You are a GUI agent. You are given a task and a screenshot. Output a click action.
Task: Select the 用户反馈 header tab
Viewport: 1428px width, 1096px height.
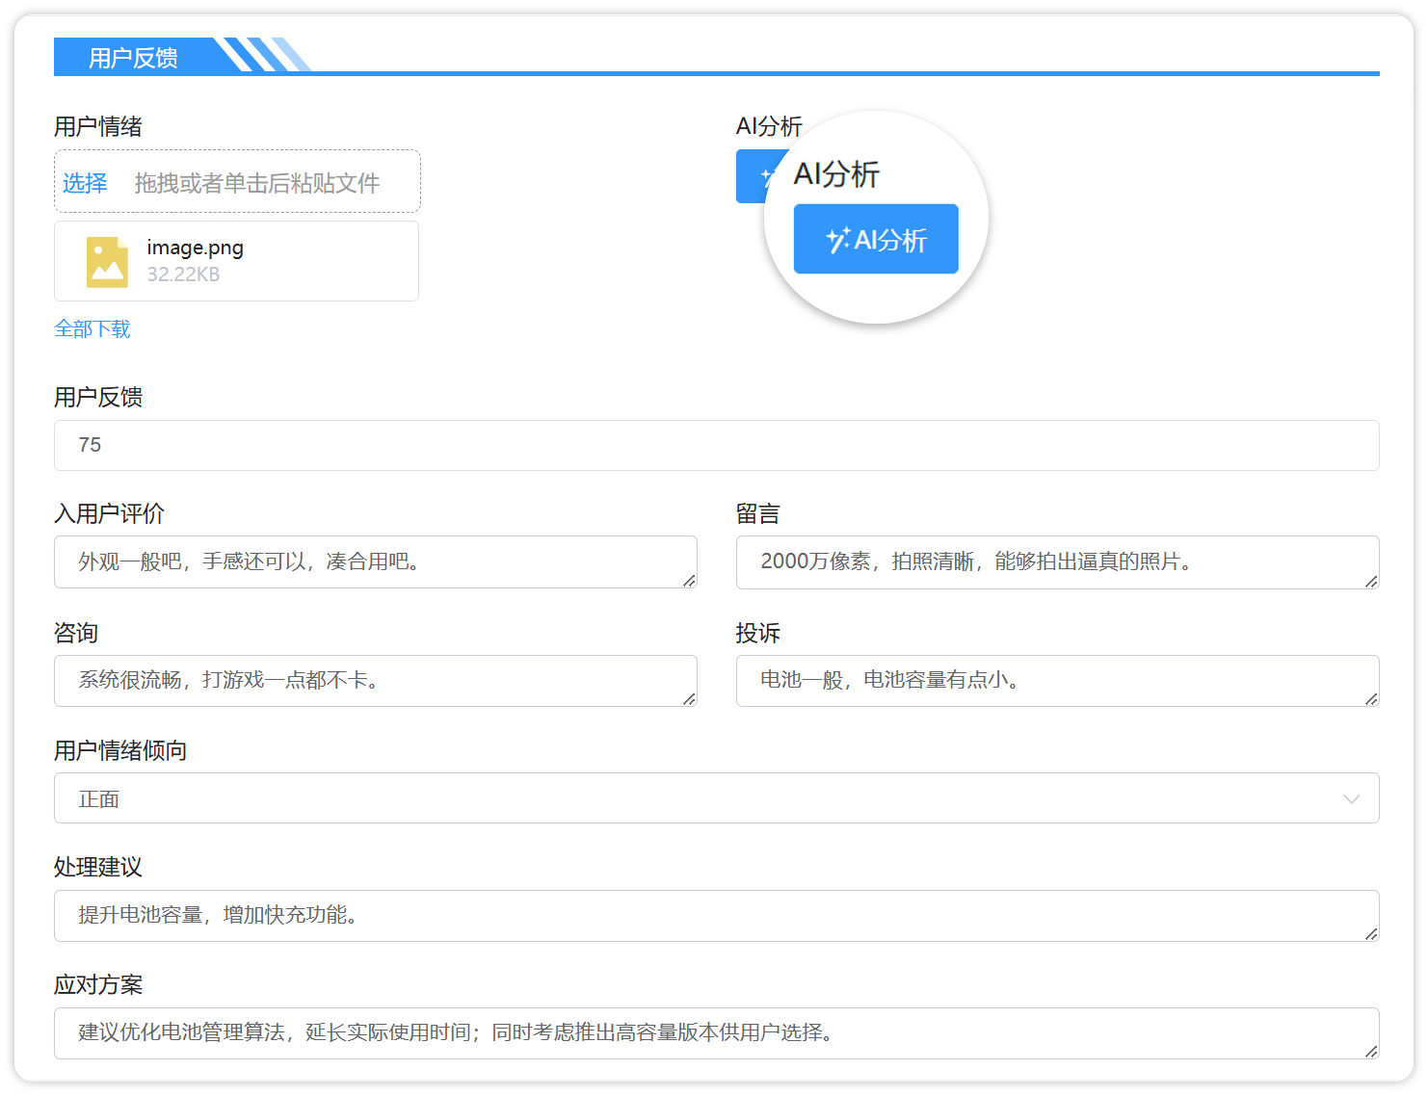click(133, 58)
